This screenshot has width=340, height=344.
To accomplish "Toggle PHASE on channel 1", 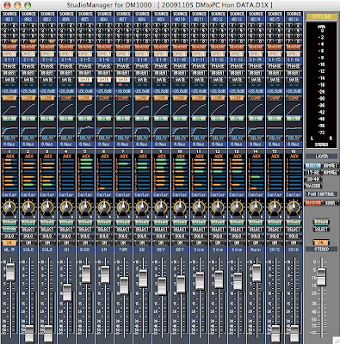I will [x=10, y=66].
